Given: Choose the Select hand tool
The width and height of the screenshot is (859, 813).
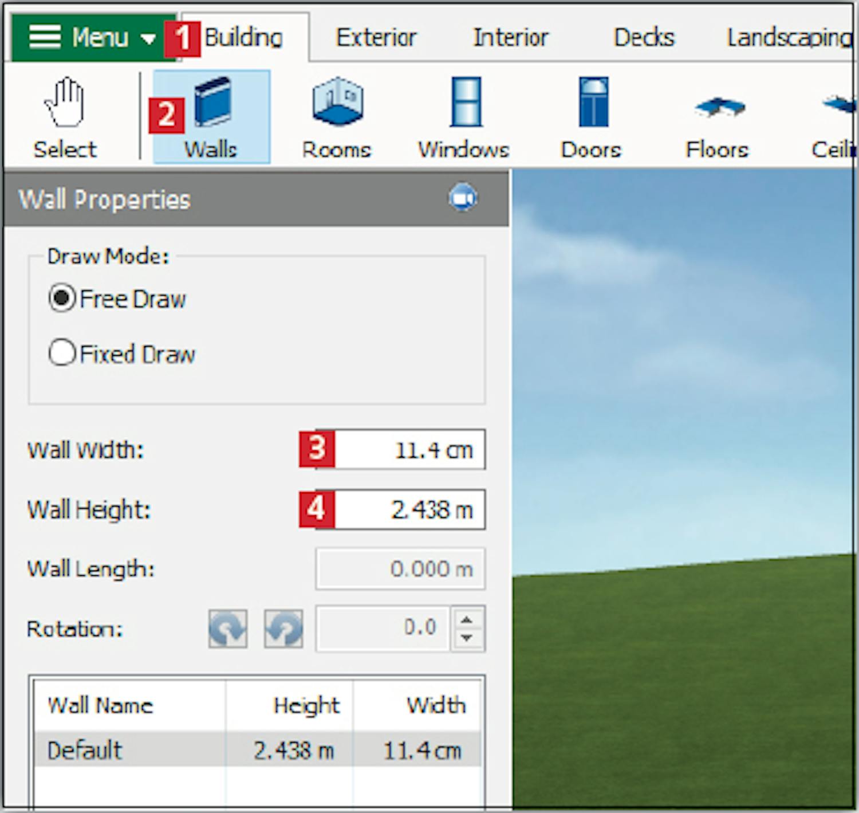Looking at the screenshot, I should 65,117.
